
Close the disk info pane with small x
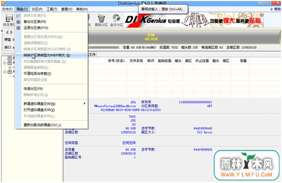click(2, 31)
